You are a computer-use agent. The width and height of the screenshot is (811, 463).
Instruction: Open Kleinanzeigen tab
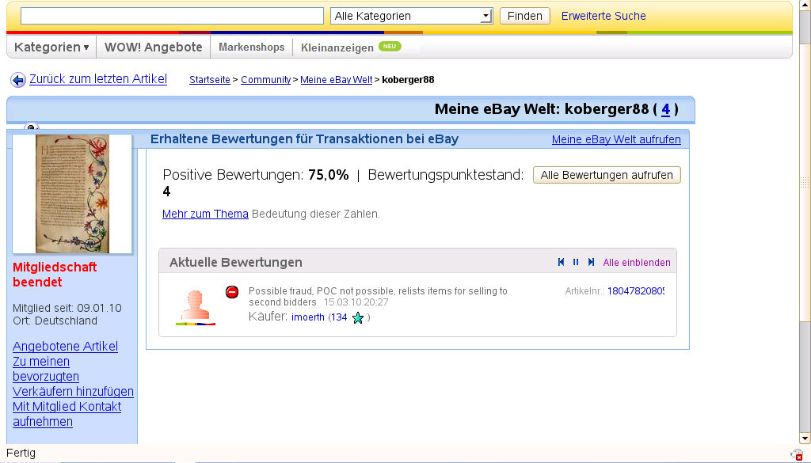pyautogui.click(x=337, y=47)
